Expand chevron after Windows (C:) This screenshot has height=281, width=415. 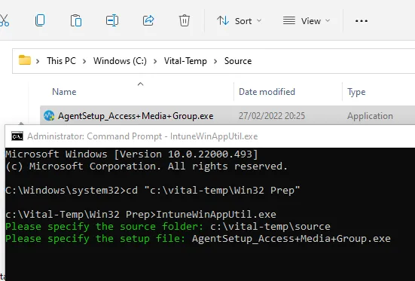pos(155,62)
